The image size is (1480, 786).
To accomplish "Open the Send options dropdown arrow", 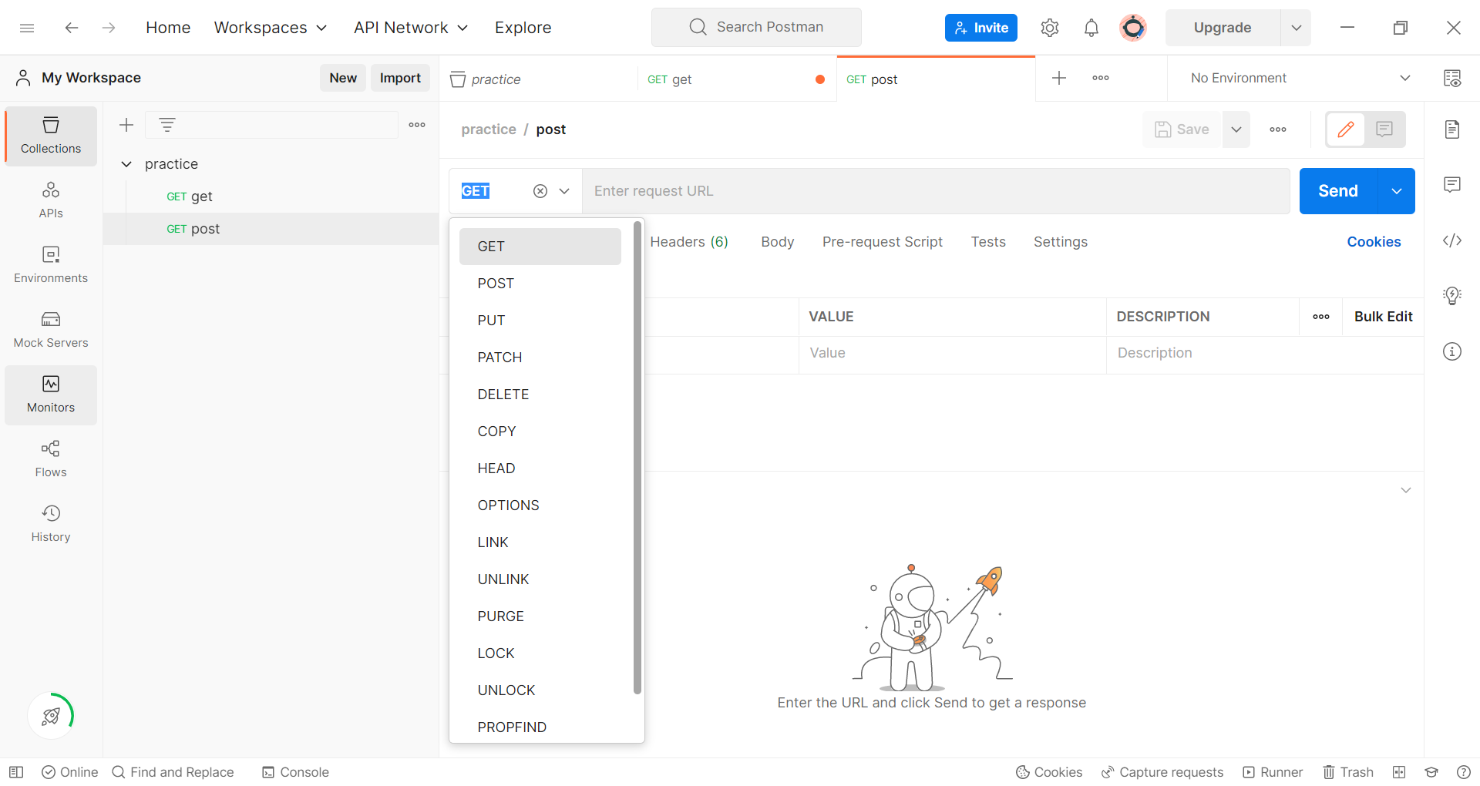I will pyautogui.click(x=1397, y=191).
